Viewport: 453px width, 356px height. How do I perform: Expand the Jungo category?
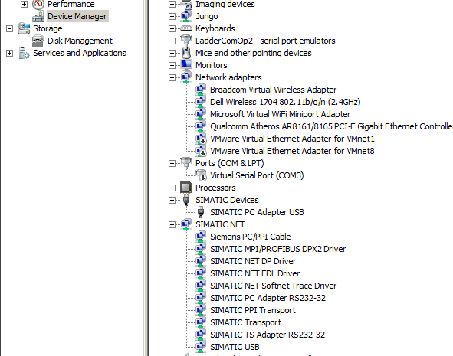(x=172, y=16)
